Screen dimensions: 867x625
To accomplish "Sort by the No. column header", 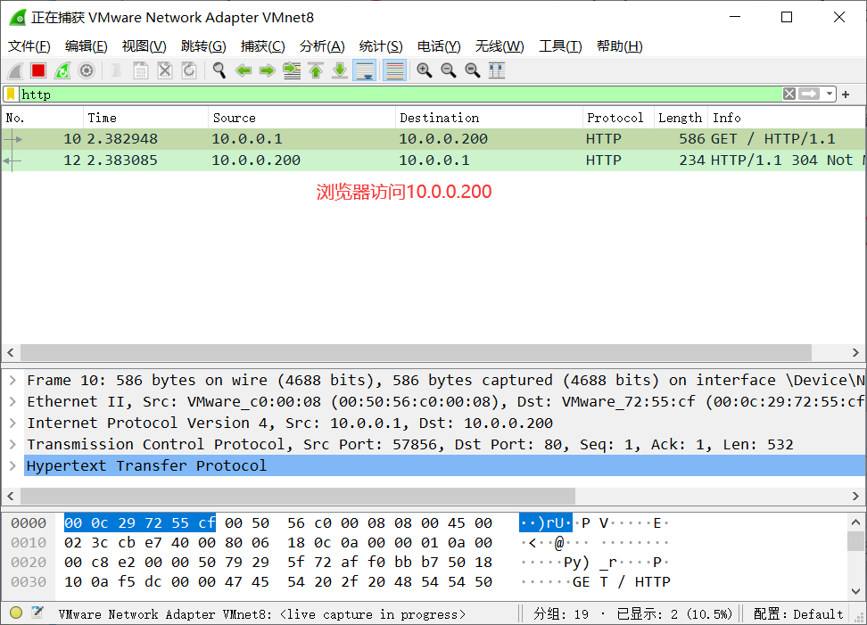I will (x=43, y=118).
